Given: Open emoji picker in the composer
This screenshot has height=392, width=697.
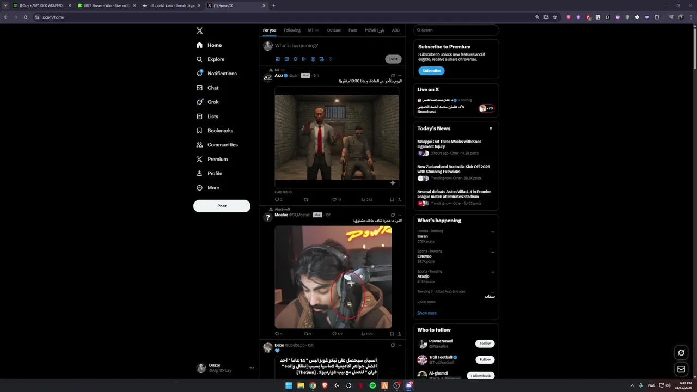Looking at the screenshot, I should point(313,59).
